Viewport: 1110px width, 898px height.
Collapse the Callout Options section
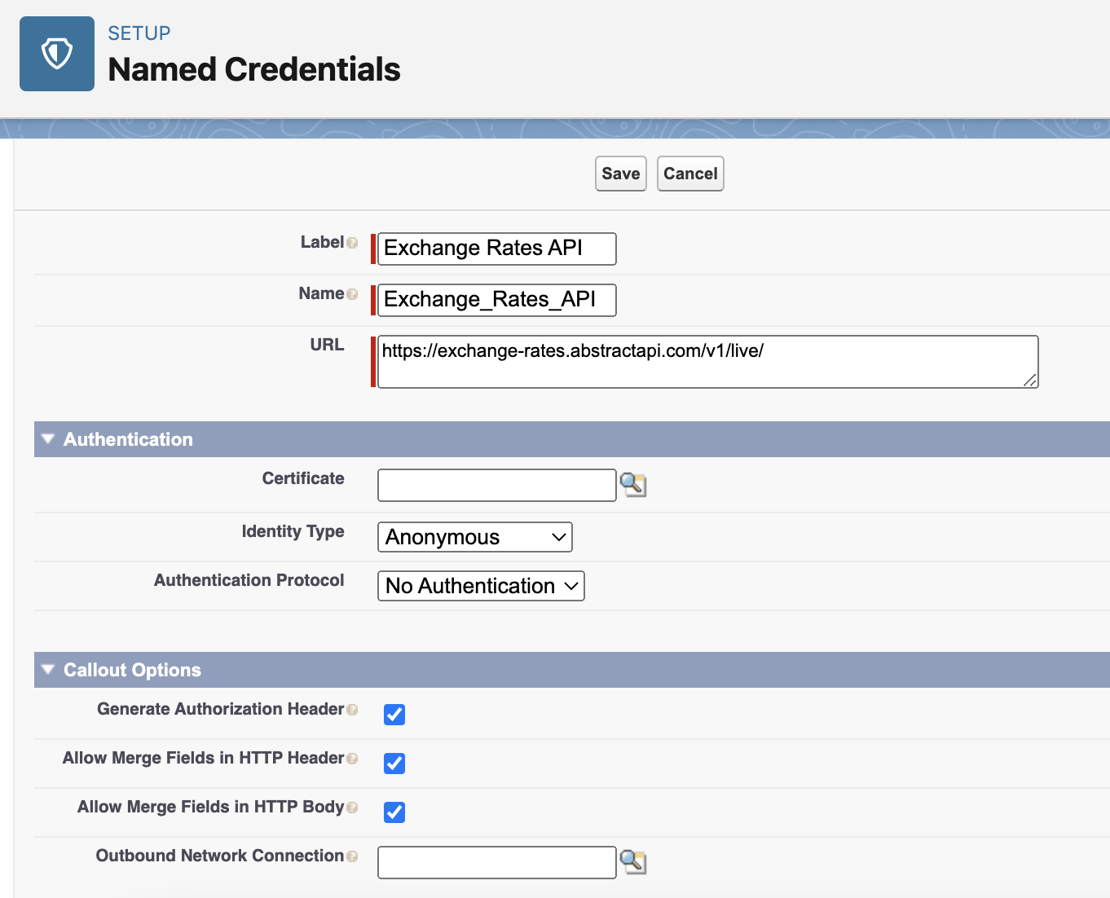pos(47,670)
